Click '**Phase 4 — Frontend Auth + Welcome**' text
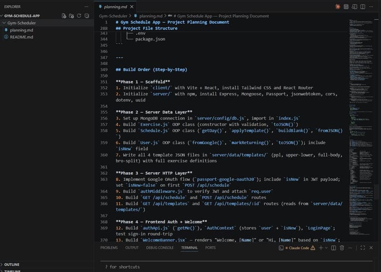The height and width of the screenshot is (272, 381). 161,222
